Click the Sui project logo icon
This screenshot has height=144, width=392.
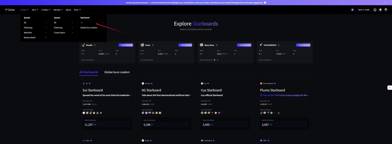click(x=84, y=84)
